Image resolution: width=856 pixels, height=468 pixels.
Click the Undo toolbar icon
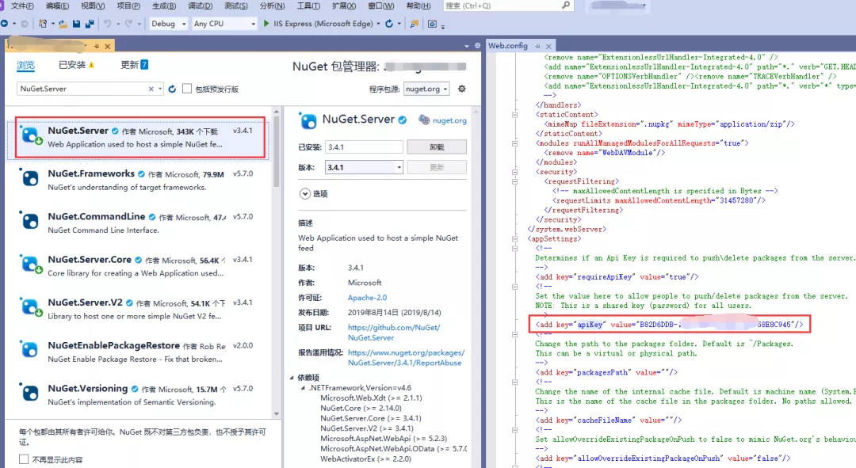(107, 24)
